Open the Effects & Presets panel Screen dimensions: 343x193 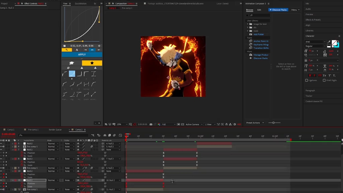(313, 20)
